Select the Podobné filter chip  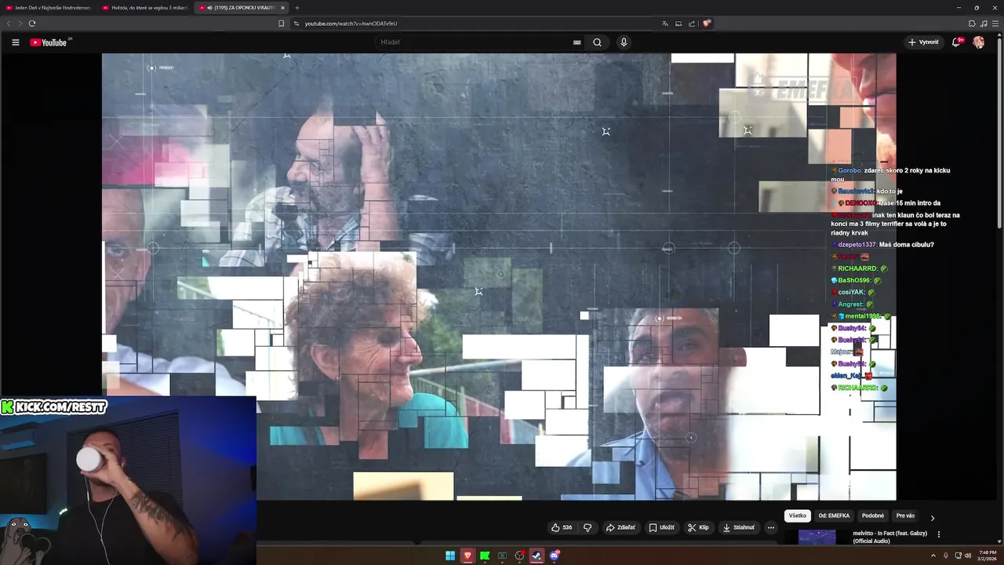click(873, 516)
